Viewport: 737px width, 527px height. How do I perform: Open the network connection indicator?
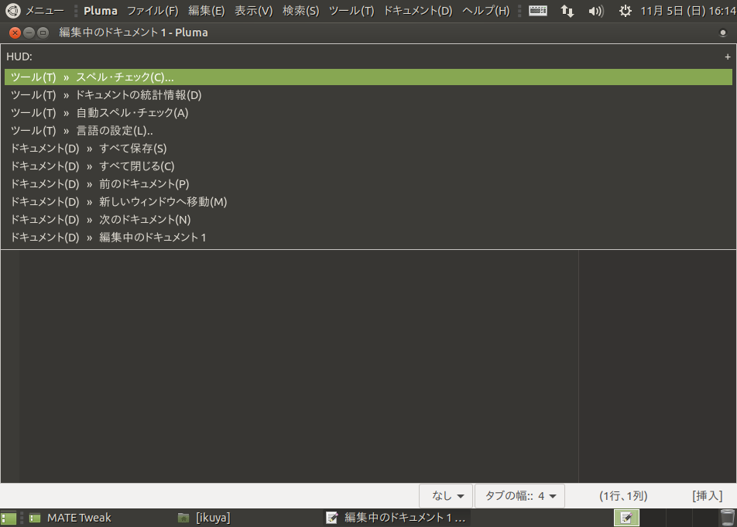click(x=567, y=11)
